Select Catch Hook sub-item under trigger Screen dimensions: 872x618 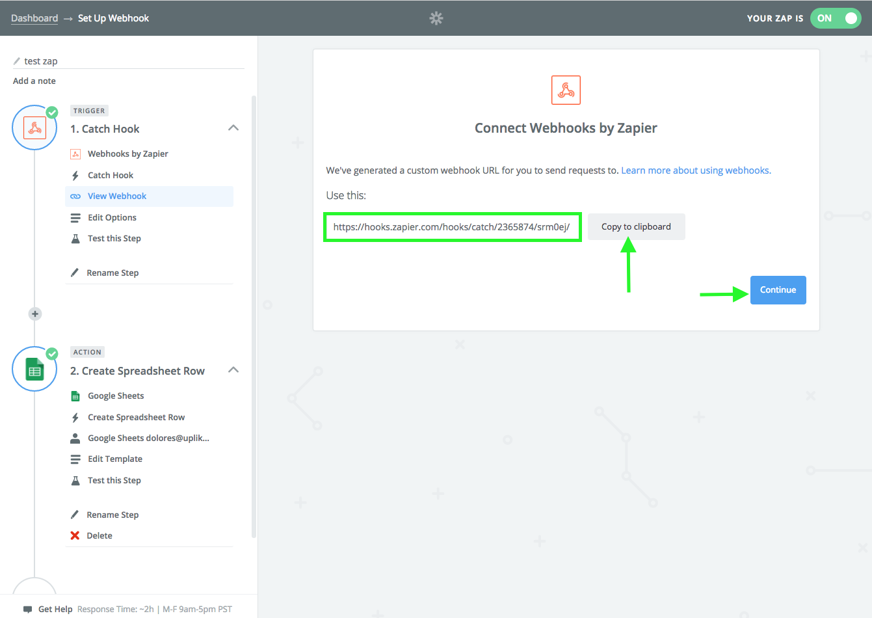[111, 176]
